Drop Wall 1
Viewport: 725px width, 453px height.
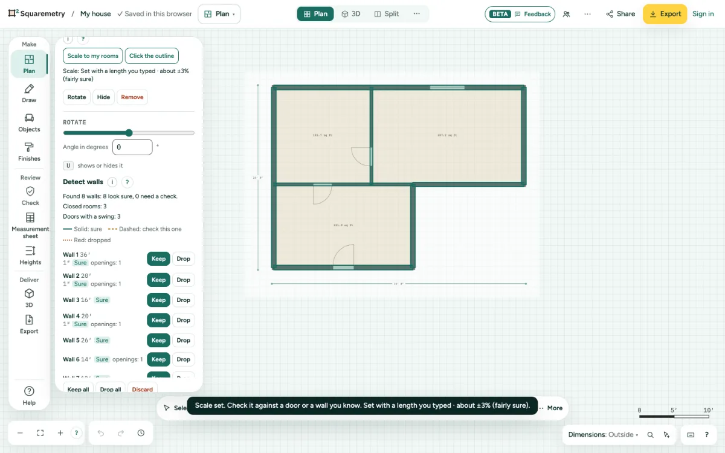[x=183, y=259]
